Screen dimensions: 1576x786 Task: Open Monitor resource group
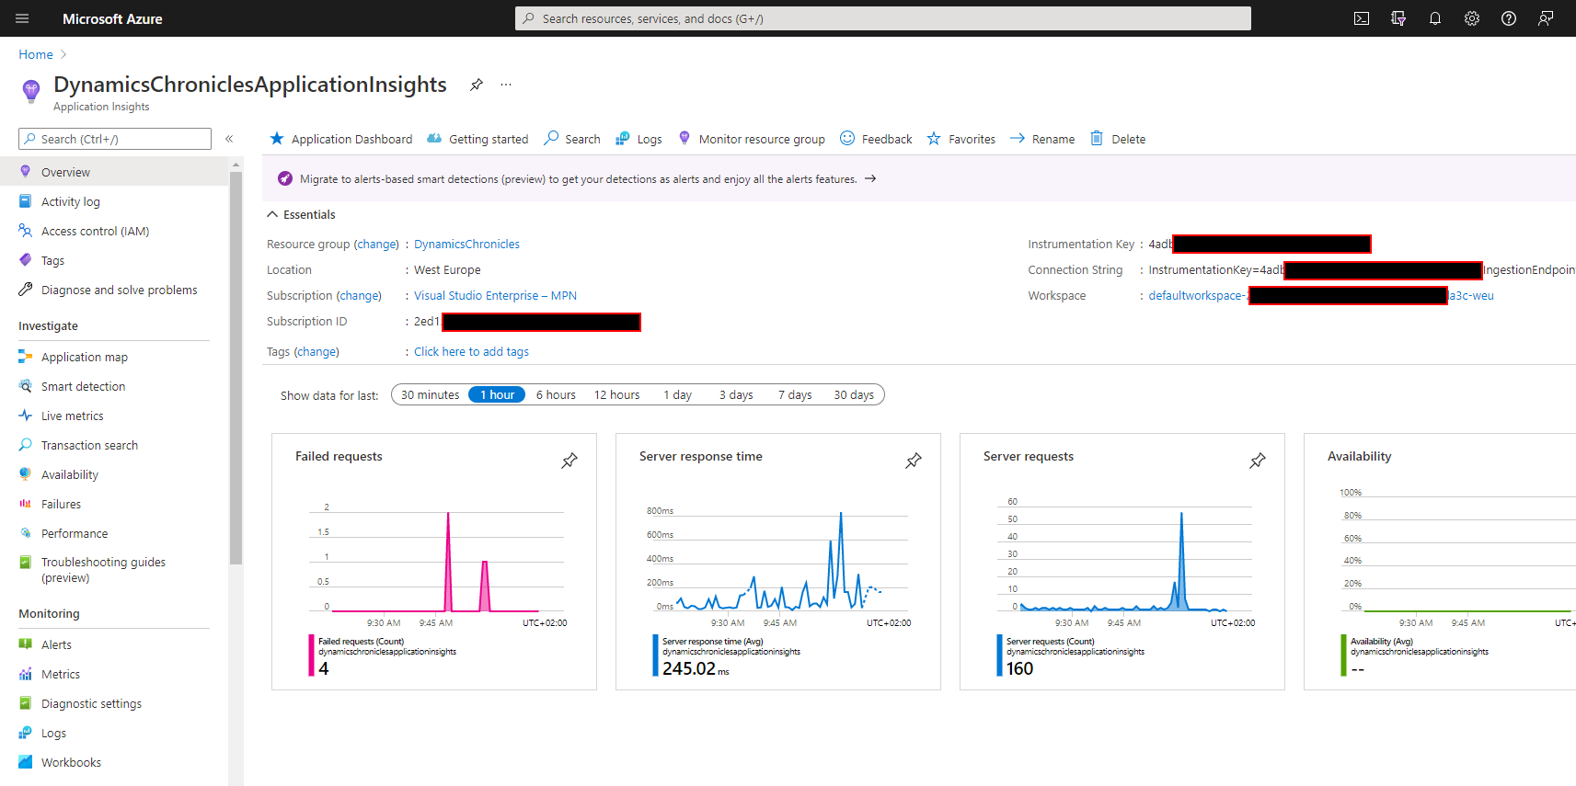click(x=751, y=139)
